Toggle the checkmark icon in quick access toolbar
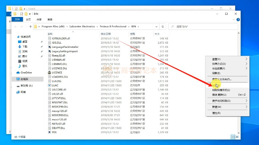 [x=22, y=14]
